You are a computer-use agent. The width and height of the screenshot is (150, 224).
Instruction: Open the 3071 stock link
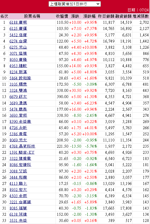(18, 53)
